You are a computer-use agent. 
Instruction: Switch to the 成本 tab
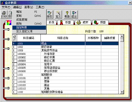point(83,23)
